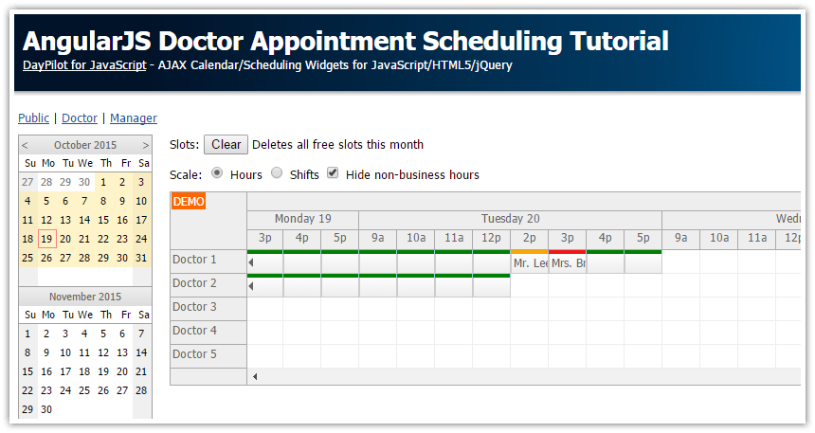The height and width of the screenshot is (433, 815).
Task: Click the Tuesday 20 day header
Action: click(510, 219)
